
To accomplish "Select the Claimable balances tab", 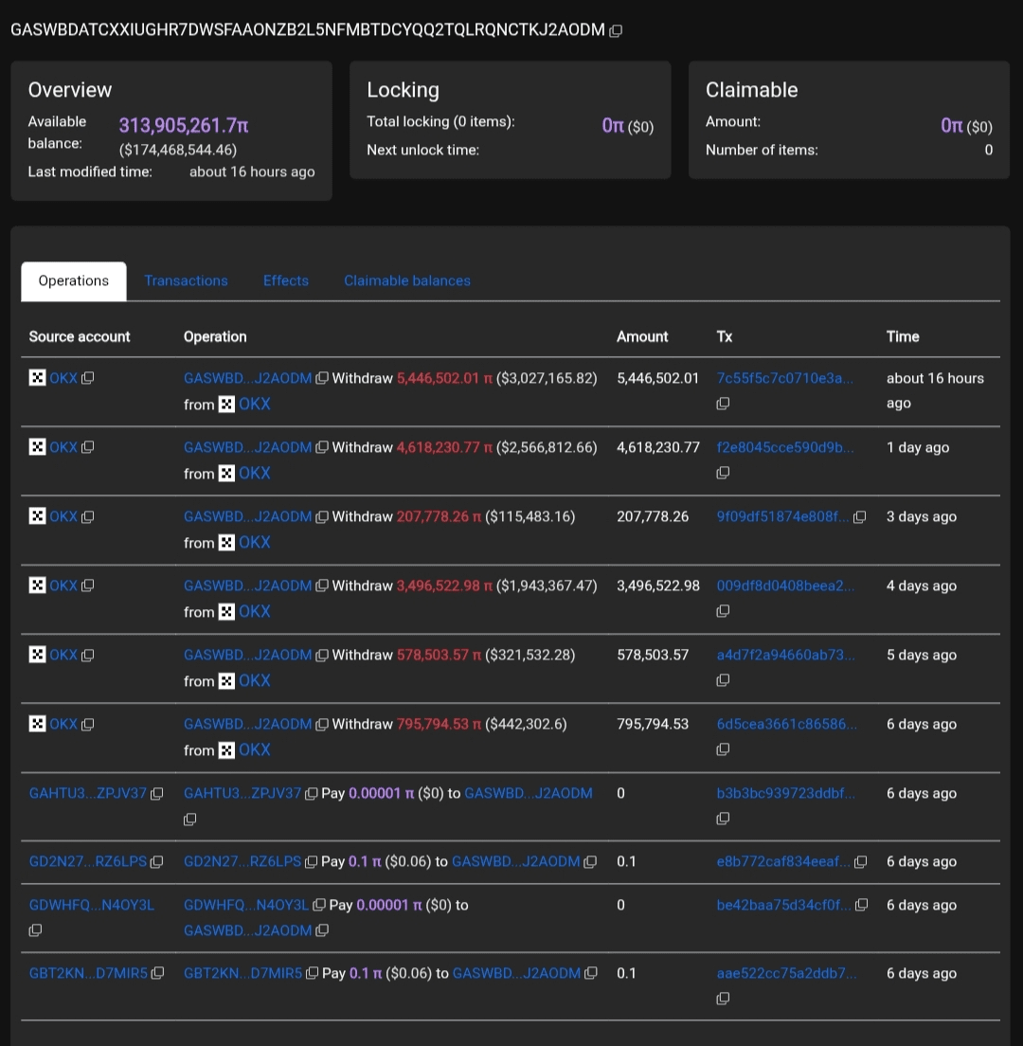I will point(407,281).
